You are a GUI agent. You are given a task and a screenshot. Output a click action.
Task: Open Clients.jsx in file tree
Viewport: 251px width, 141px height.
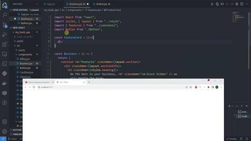(25, 77)
